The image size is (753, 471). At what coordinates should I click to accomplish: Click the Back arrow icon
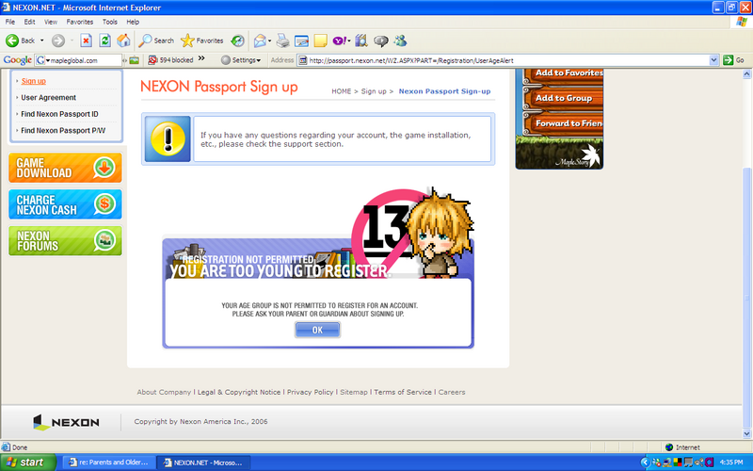tap(12, 41)
